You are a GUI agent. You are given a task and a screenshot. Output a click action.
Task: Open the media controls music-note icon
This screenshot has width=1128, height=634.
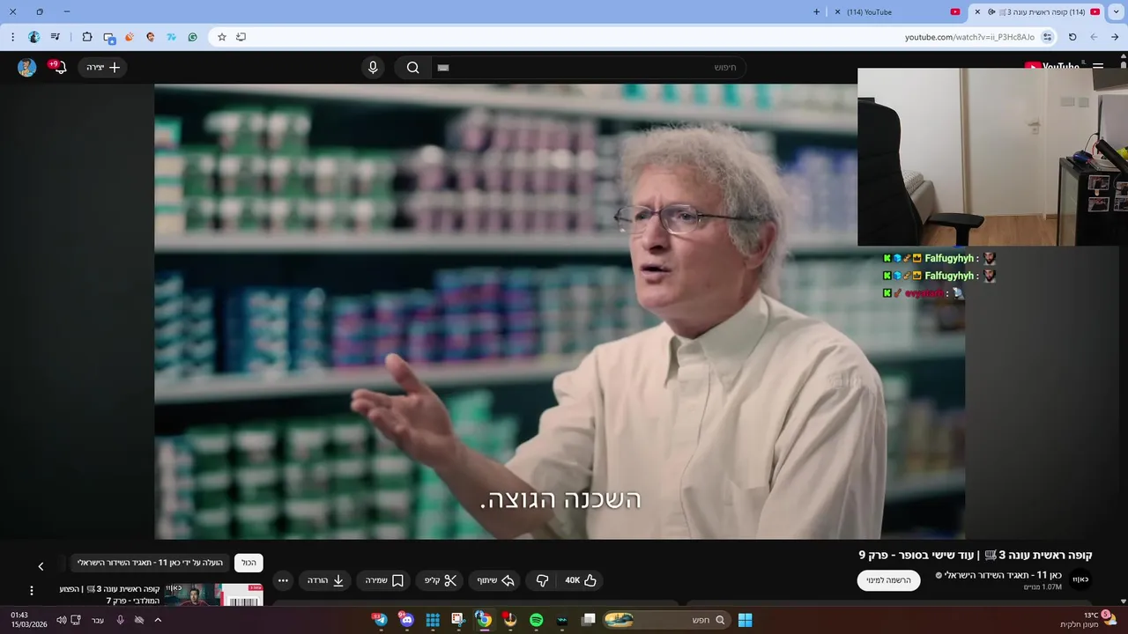[x=56, y=37]
